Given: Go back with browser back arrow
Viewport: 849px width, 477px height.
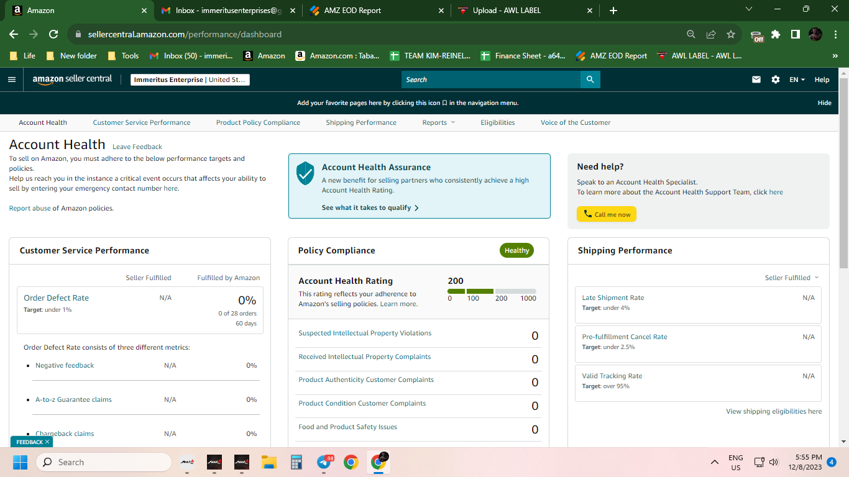Looking at the screenshot, I should coord(14,34).
